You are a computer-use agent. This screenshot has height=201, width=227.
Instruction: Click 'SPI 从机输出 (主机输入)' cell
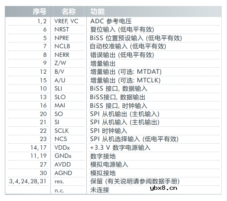tap(125, 114)
